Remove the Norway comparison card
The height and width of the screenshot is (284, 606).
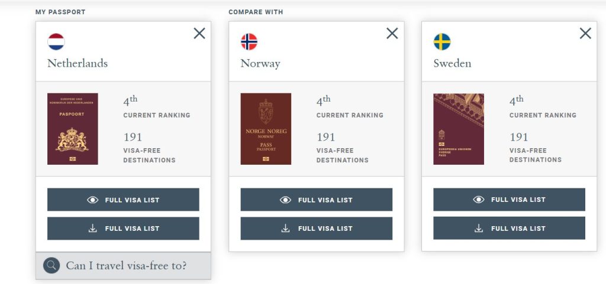(392, 34)
